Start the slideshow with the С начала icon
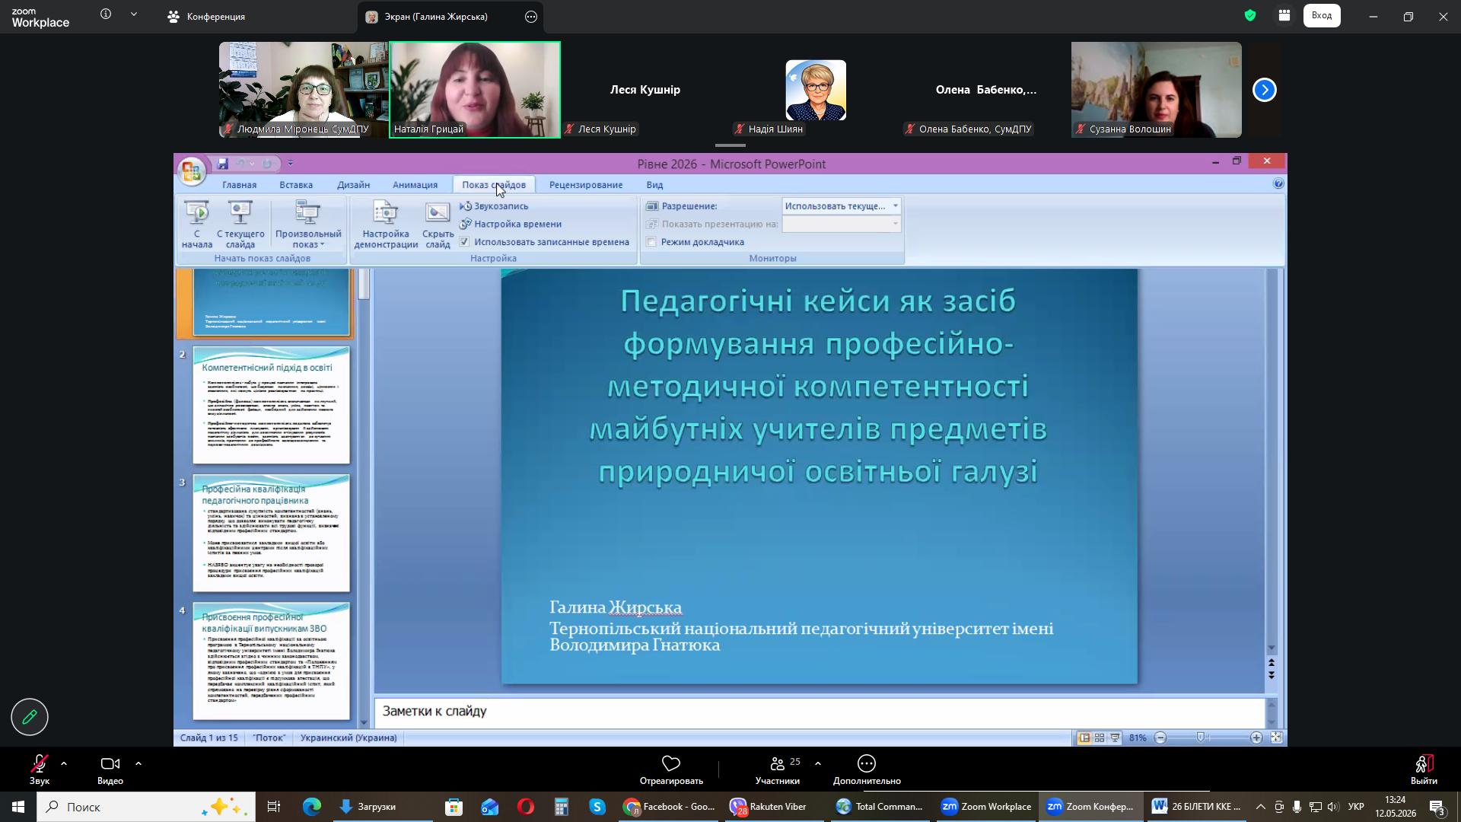1461x822 pixels. 197,225
